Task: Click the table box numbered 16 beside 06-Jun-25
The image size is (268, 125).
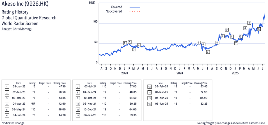Action: coord(149,104)
